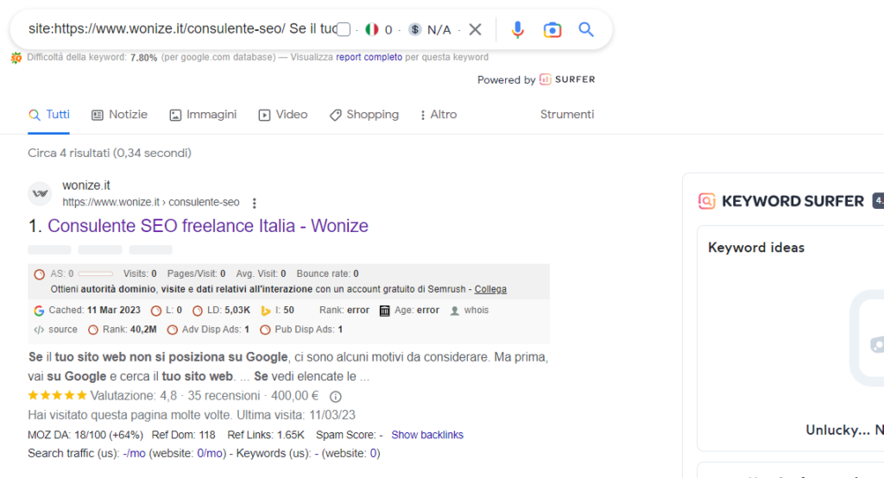
Task: Switch to the Immagini tab
Action: click(x=203, y=115)
